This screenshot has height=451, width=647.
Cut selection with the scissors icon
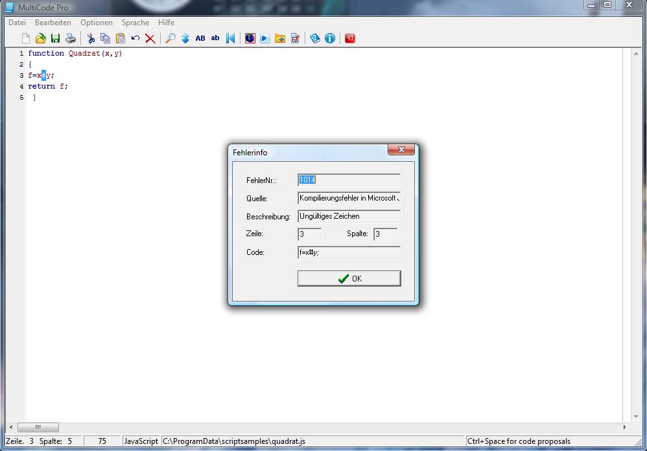91,38
